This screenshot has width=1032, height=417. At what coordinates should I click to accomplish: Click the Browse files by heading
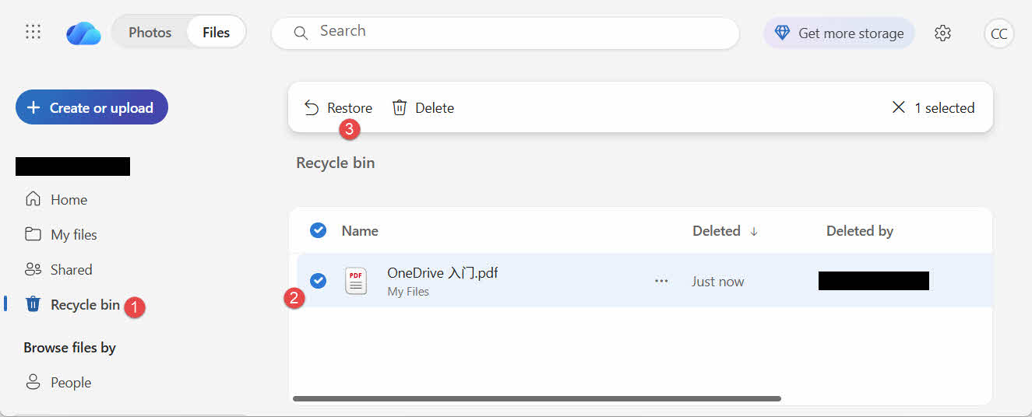point(69,348)
